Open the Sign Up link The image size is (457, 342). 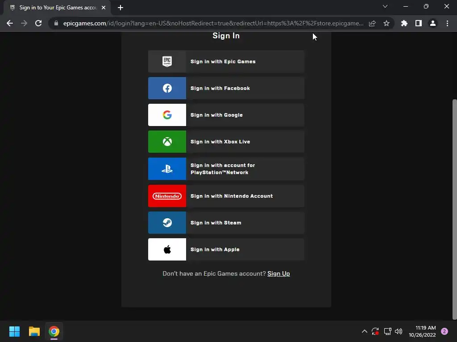coord(278,274)
